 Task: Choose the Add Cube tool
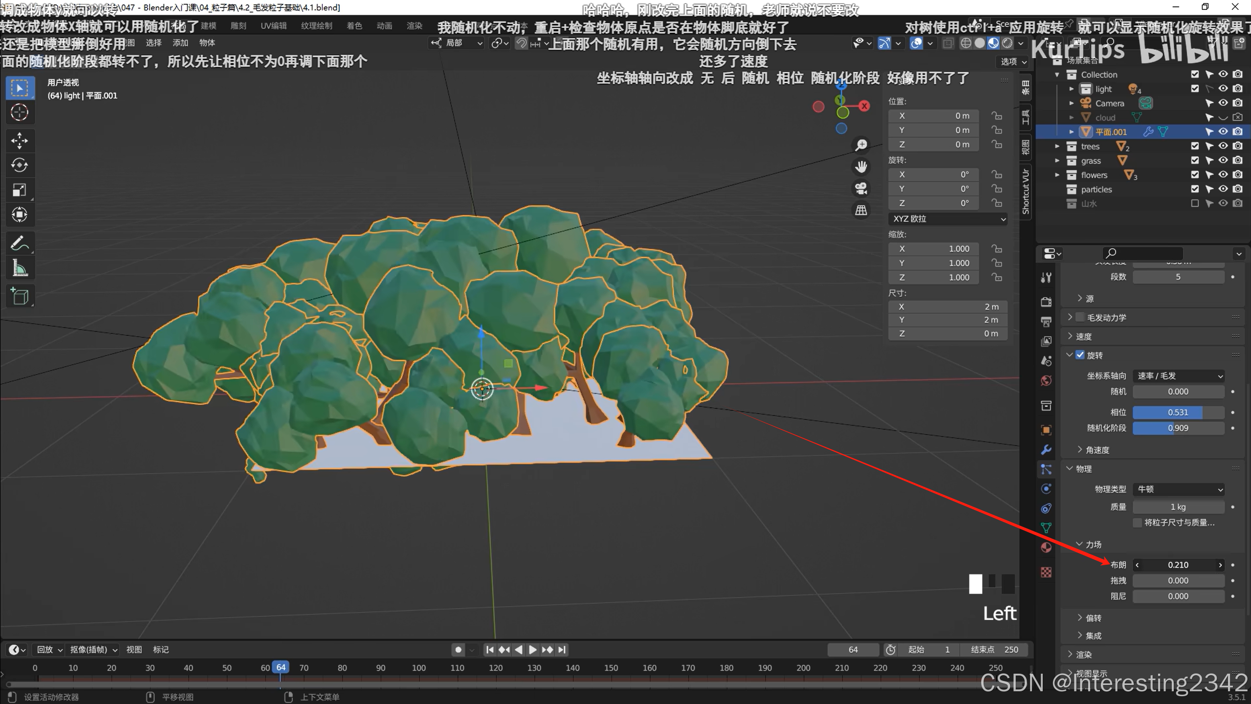pyautogui.click(x=20, y=296)
